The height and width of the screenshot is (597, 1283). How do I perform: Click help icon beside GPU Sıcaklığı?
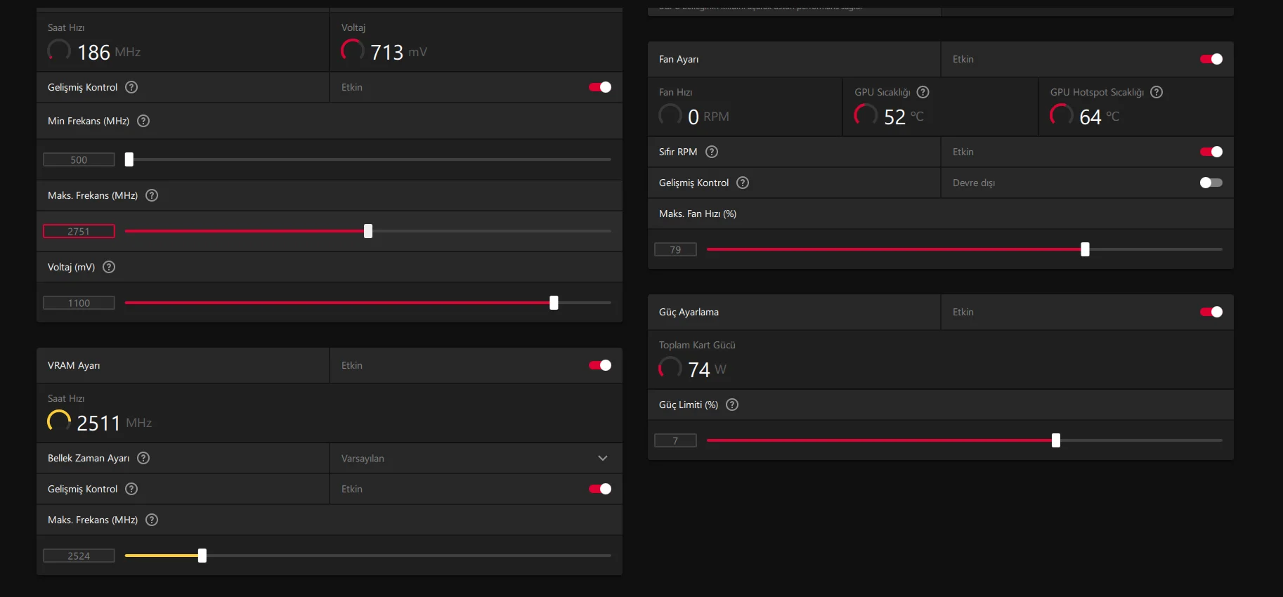[923, 92]
